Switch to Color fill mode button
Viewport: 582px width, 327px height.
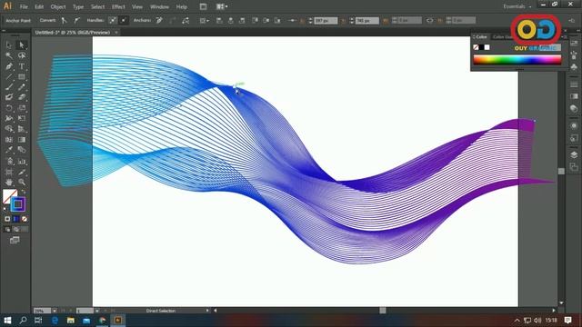tap(7, 219)
